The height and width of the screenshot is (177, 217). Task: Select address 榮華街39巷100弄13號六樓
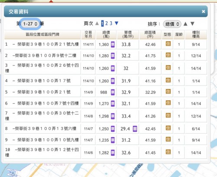tap(46, 128)
